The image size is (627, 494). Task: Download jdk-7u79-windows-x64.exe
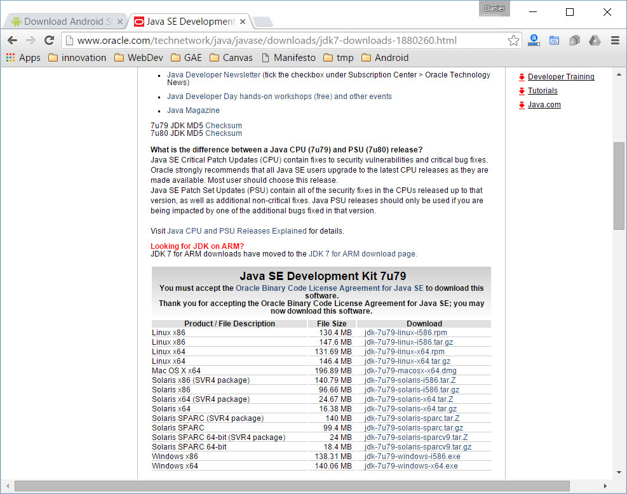pyautogui.click(x=411, y=466)
